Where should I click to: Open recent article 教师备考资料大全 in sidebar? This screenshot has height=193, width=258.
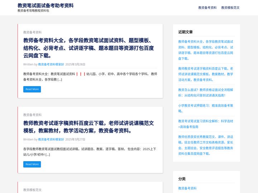point(206,50)
